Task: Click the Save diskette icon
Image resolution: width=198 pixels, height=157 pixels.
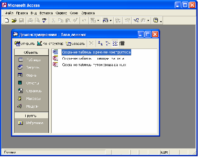Action: (x=21, y=20)
